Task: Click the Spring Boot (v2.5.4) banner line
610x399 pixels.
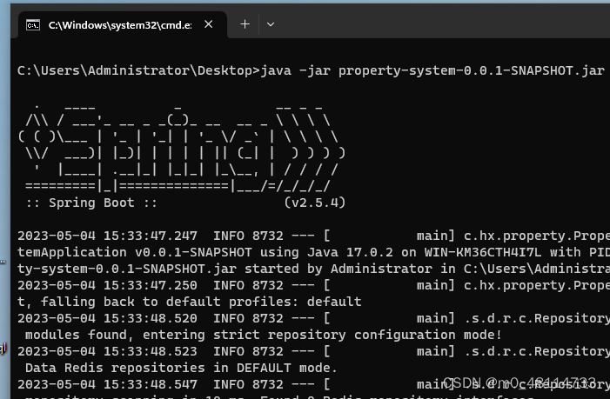Action: coord(185,203)
